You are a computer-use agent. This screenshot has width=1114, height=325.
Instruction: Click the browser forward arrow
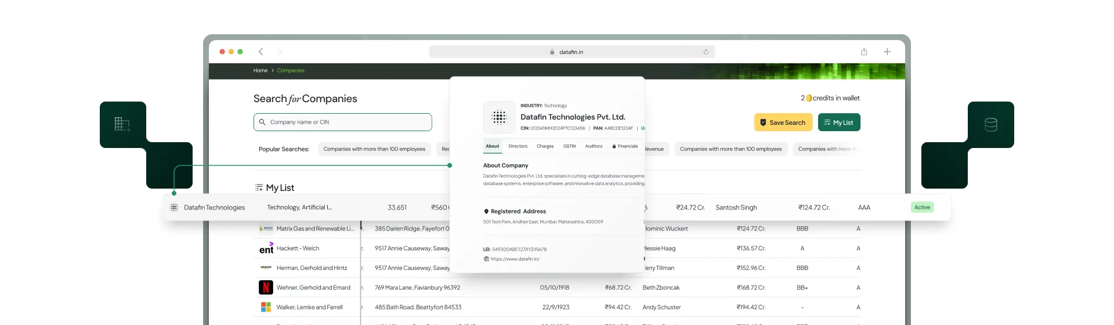tap(280, 52)
